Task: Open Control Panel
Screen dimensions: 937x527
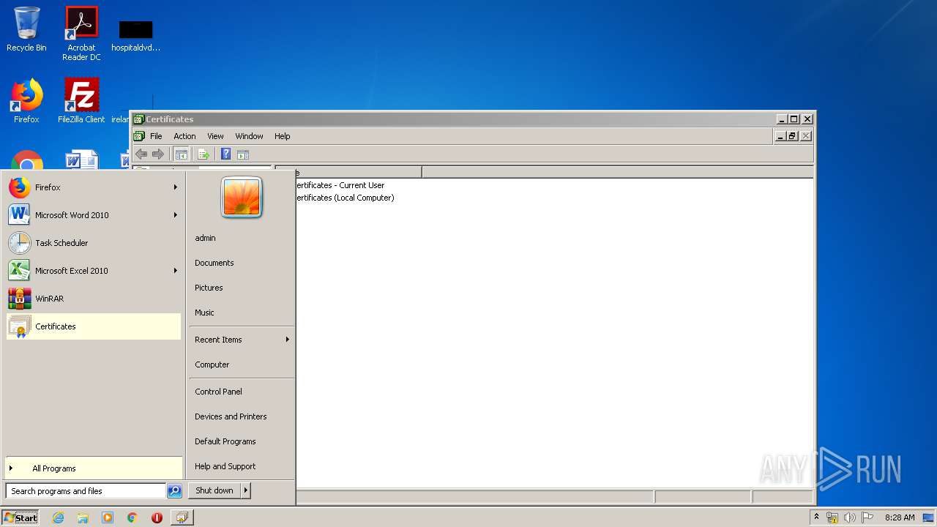Action: [x=242, y=392]
